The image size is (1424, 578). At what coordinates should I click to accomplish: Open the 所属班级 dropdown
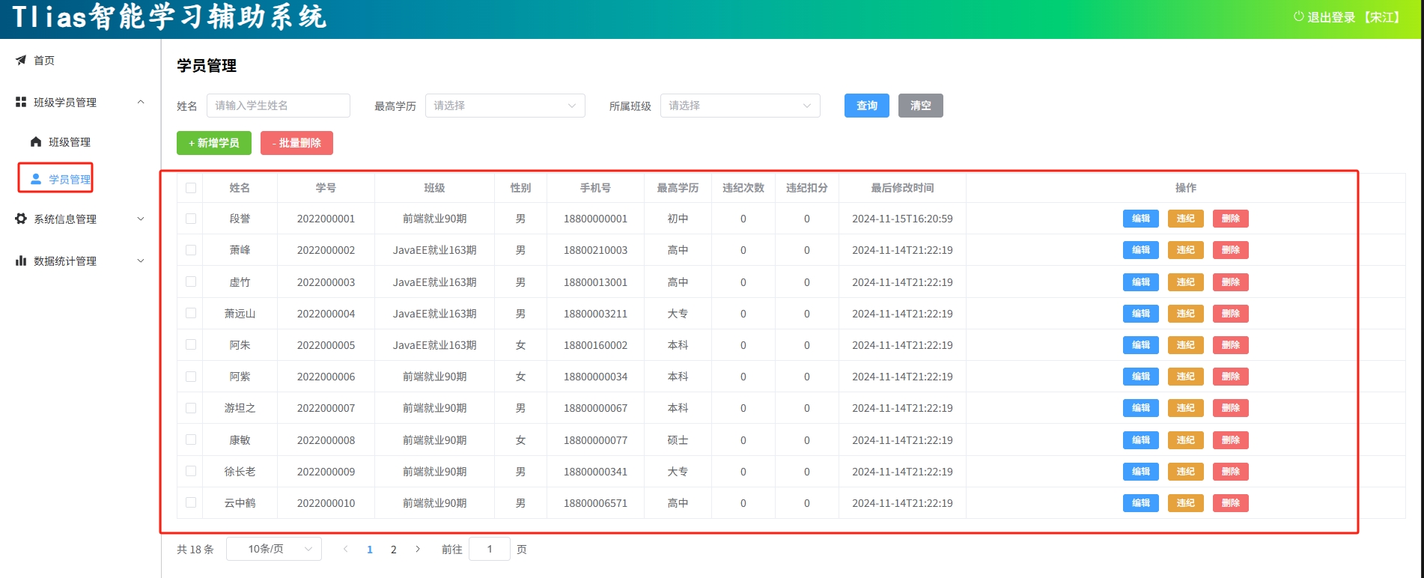pos(740,106)
